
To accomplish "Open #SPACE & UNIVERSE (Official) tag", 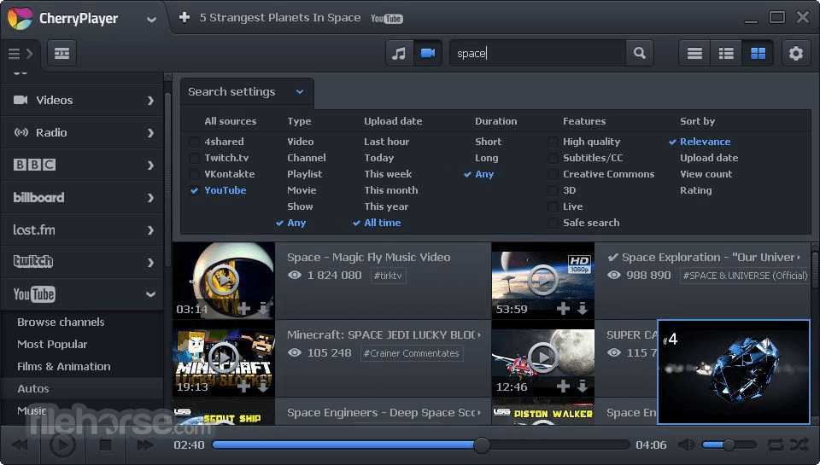I will coord(745,276).
